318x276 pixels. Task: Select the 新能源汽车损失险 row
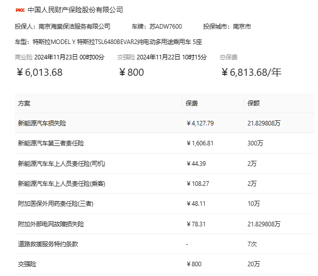(165, 123)
